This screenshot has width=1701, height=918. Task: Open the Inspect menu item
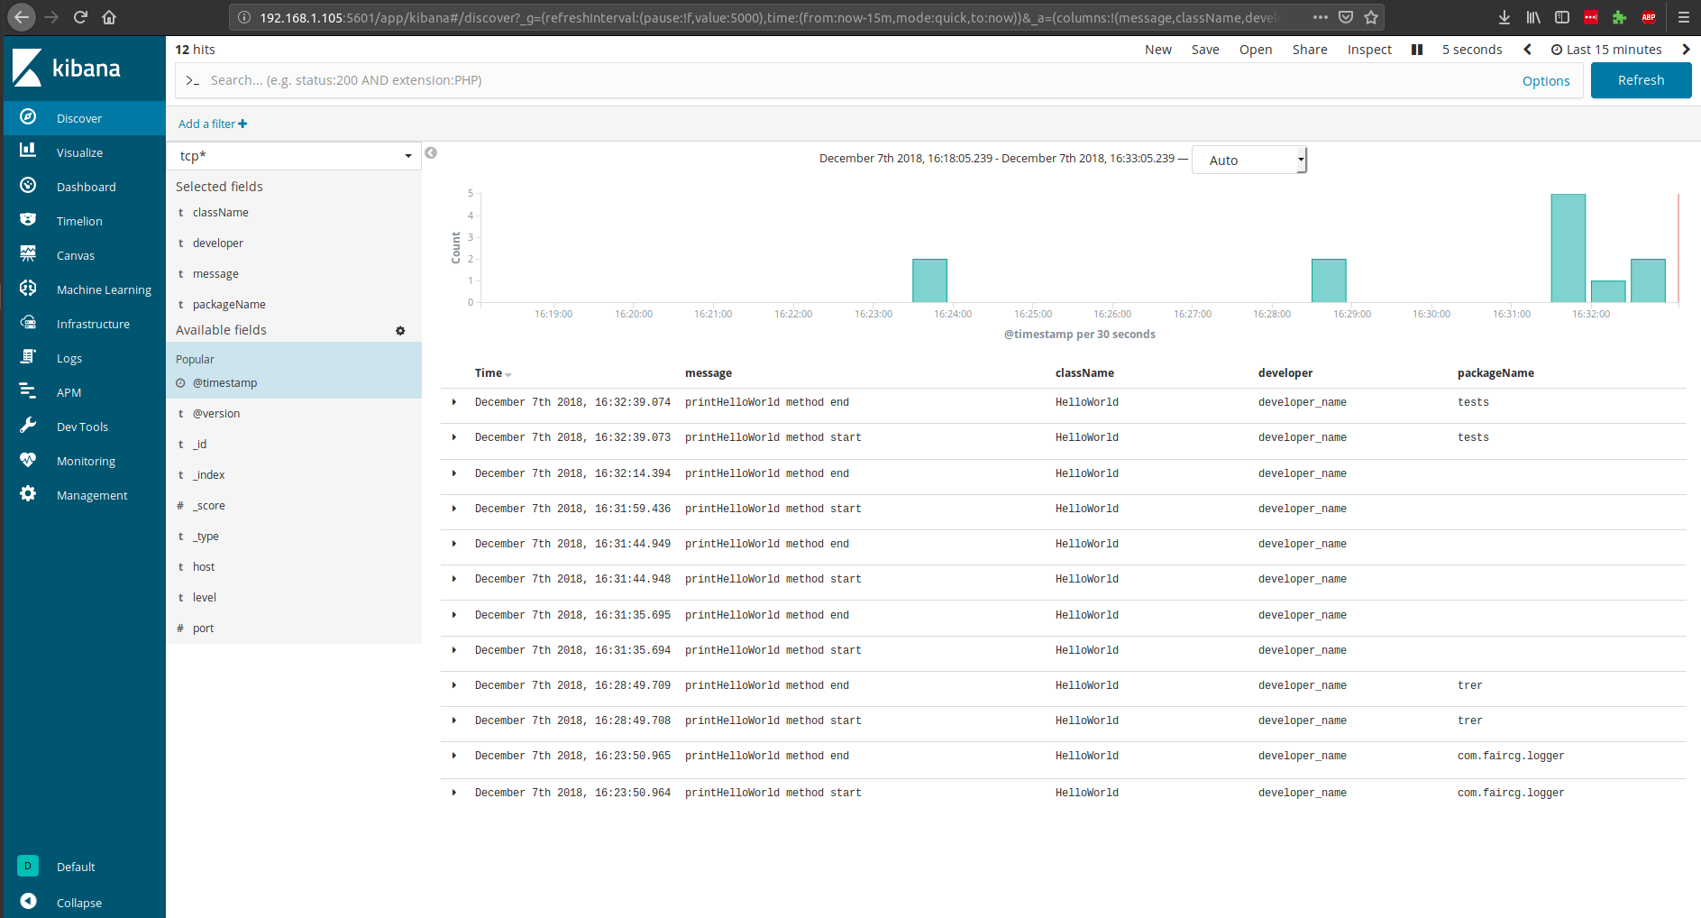pos(1368,50)
